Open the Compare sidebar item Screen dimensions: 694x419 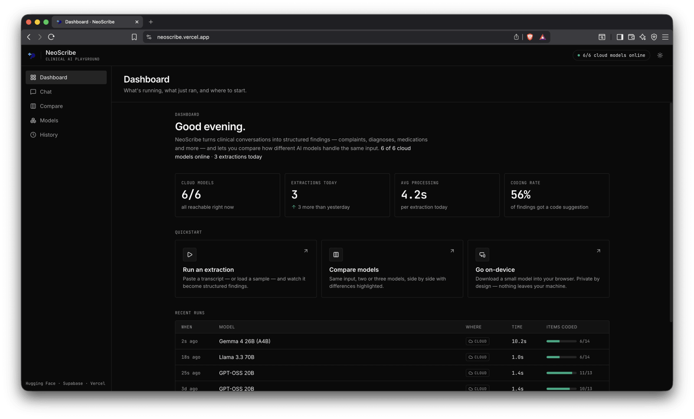66,106
